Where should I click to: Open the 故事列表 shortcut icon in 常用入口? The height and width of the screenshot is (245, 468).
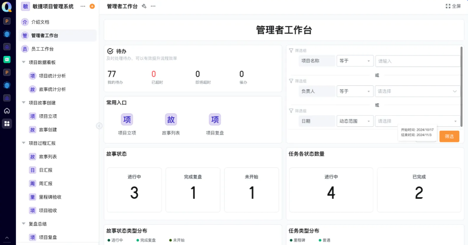[171, 120]
